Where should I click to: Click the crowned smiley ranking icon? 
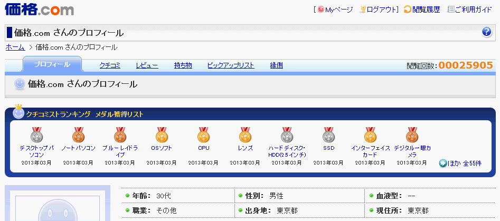19,112
